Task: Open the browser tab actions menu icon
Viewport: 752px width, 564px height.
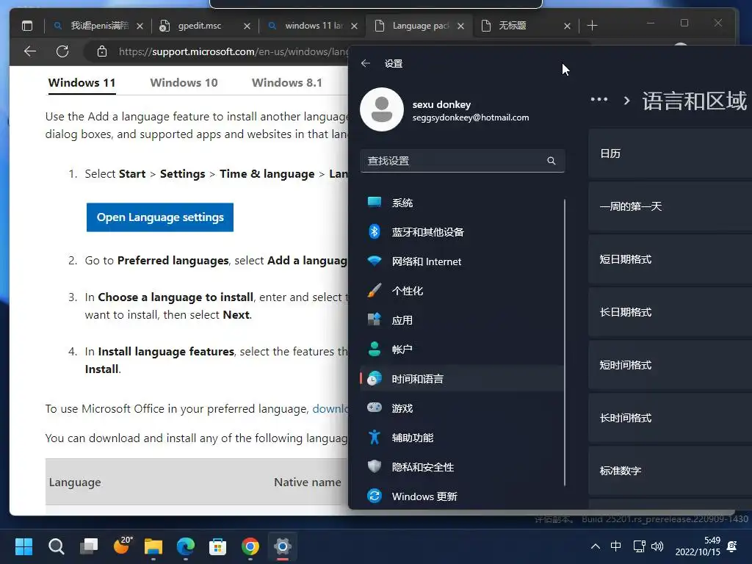Action: pos(27,26)
